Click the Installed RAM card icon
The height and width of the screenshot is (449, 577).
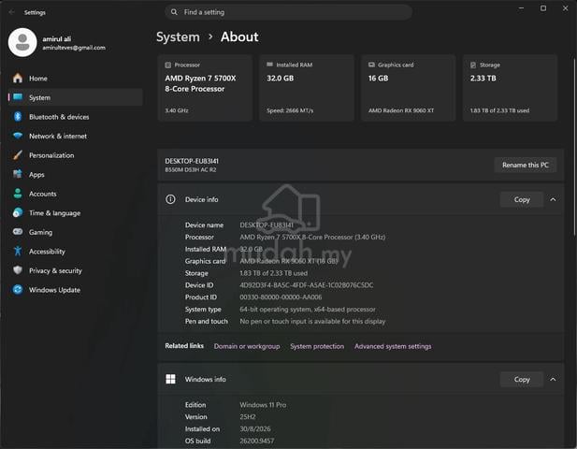click(269, 65)
